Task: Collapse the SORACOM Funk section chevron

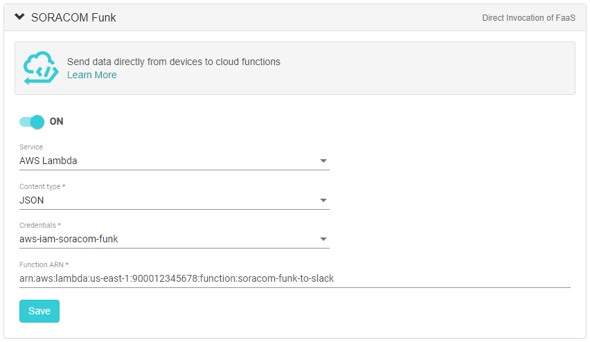Action: pyautogui.click(x=19, y=17)
